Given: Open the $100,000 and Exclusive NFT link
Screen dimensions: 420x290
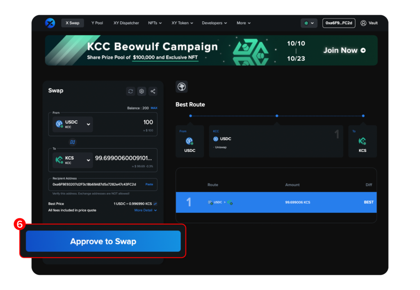Looking at the screenshot, I should point(165,57).
